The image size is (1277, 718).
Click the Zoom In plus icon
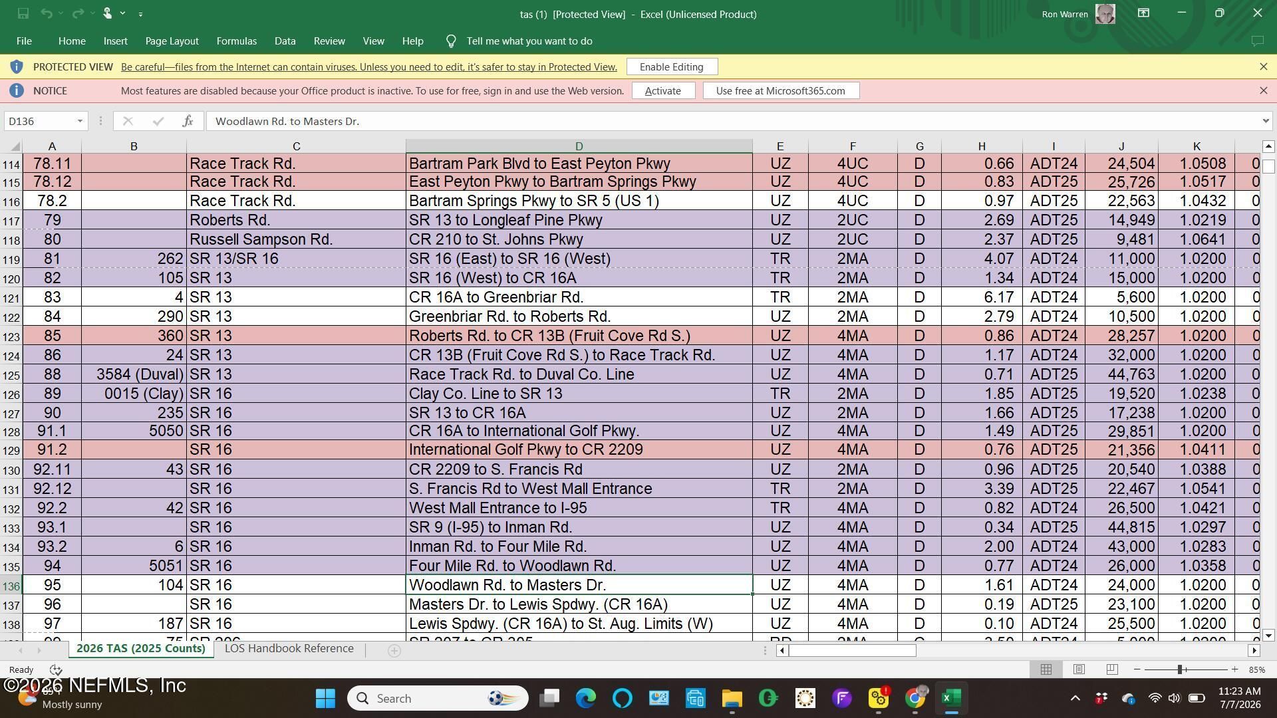click(x=1234, y=669)
